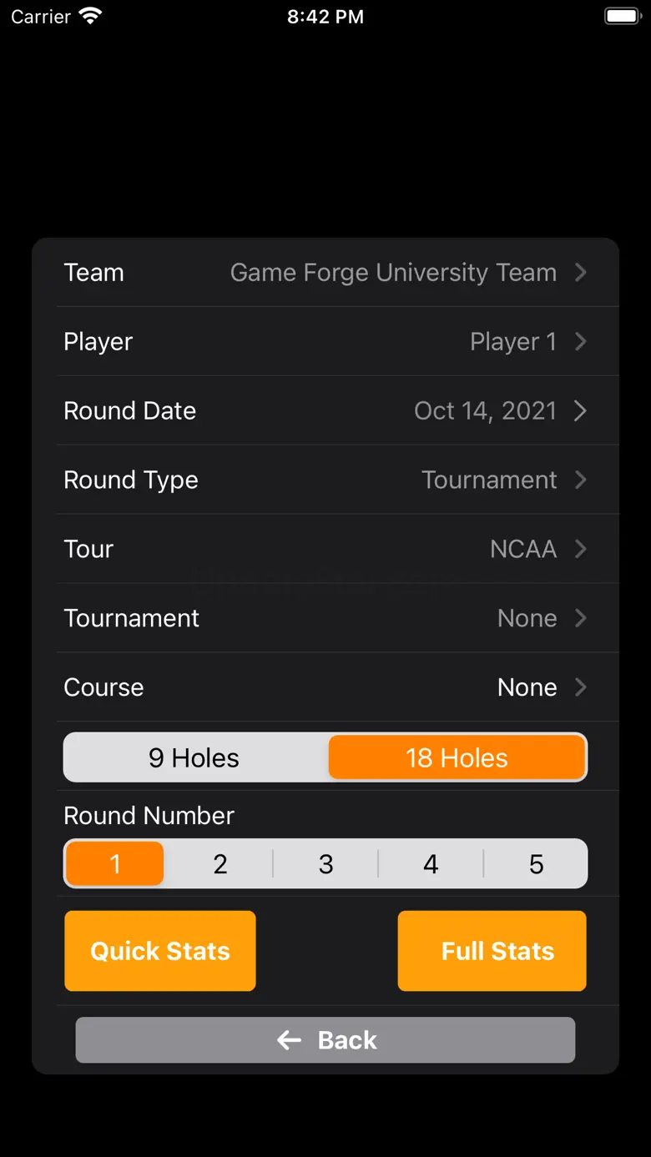Tap the Quick Stats button
Screen dimensions: 651x1157
[x=160, y=951]
